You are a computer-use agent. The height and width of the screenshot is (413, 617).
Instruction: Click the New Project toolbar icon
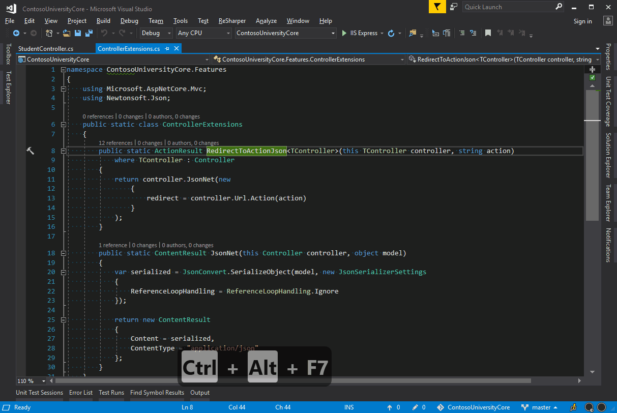pos(49,33)
